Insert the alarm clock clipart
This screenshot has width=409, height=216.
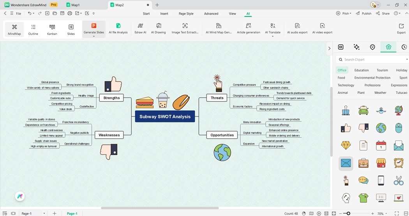[398, 163]
